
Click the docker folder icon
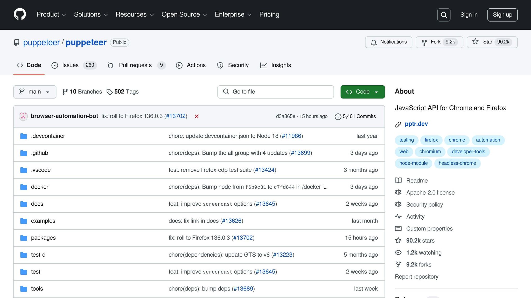coord(24,187)
